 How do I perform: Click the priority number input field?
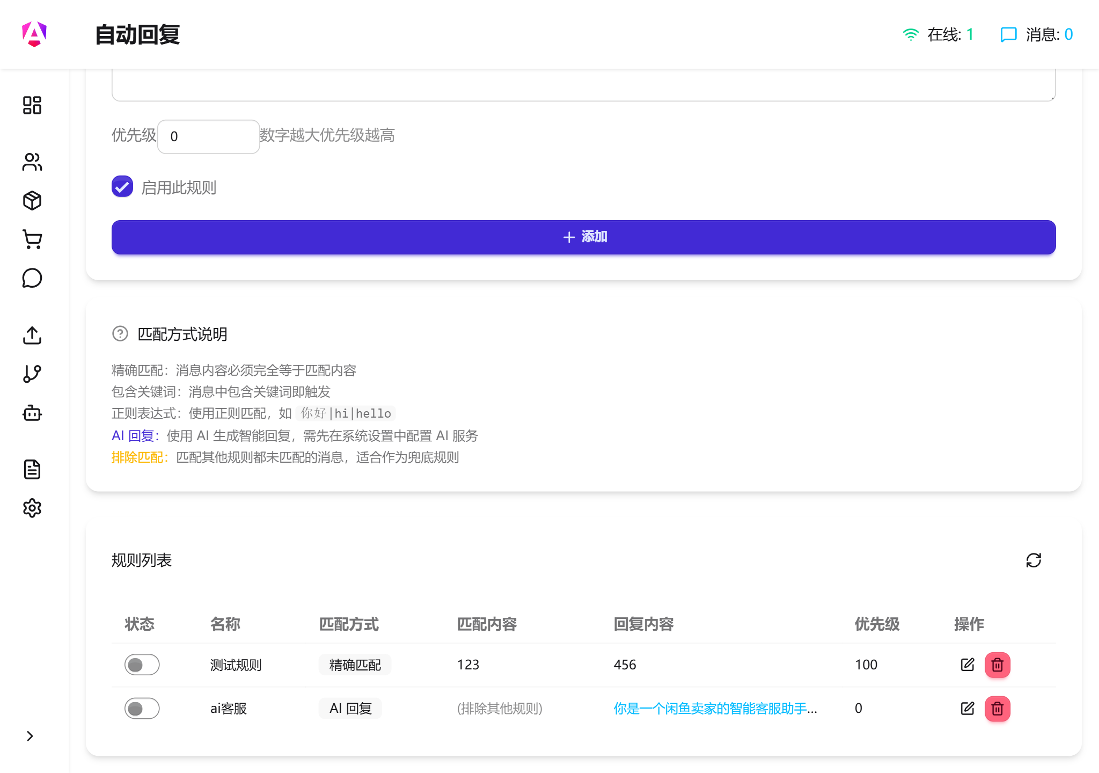[x=208, y=136]
